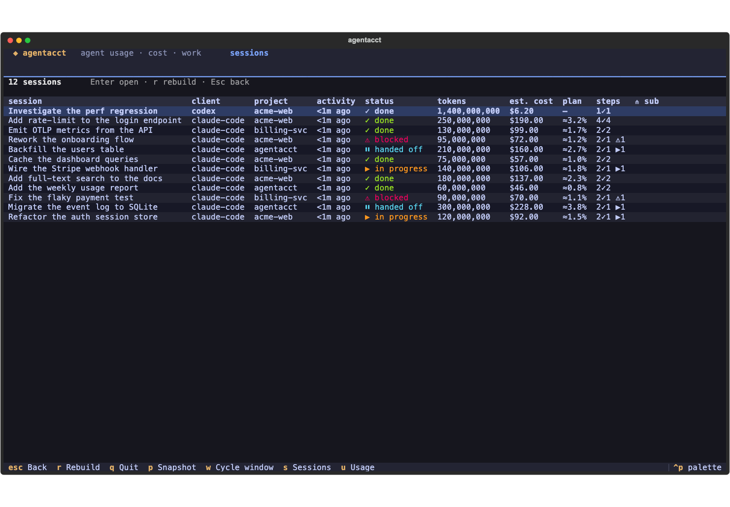Sort by the tokens column header
Screen dimensions: 730x507
[452, 101]
